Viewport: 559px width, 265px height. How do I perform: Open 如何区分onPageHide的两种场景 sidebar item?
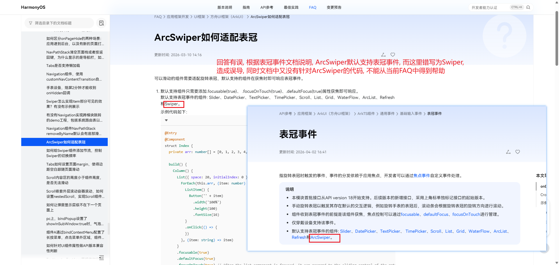point(75,41)
